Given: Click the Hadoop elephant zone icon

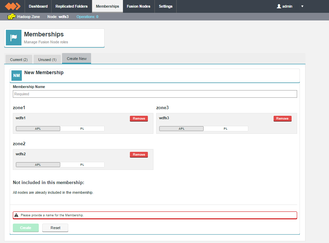Looking at the screenshot, I should [11, 17].
